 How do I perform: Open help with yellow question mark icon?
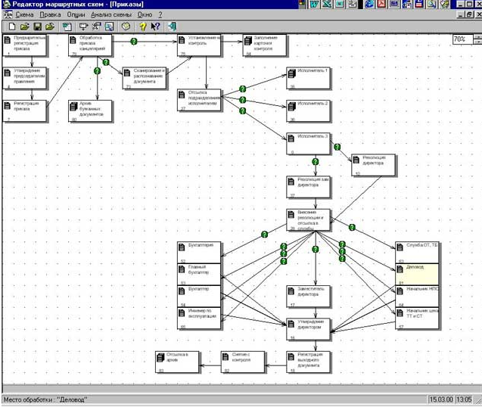[x=143, y=26]
